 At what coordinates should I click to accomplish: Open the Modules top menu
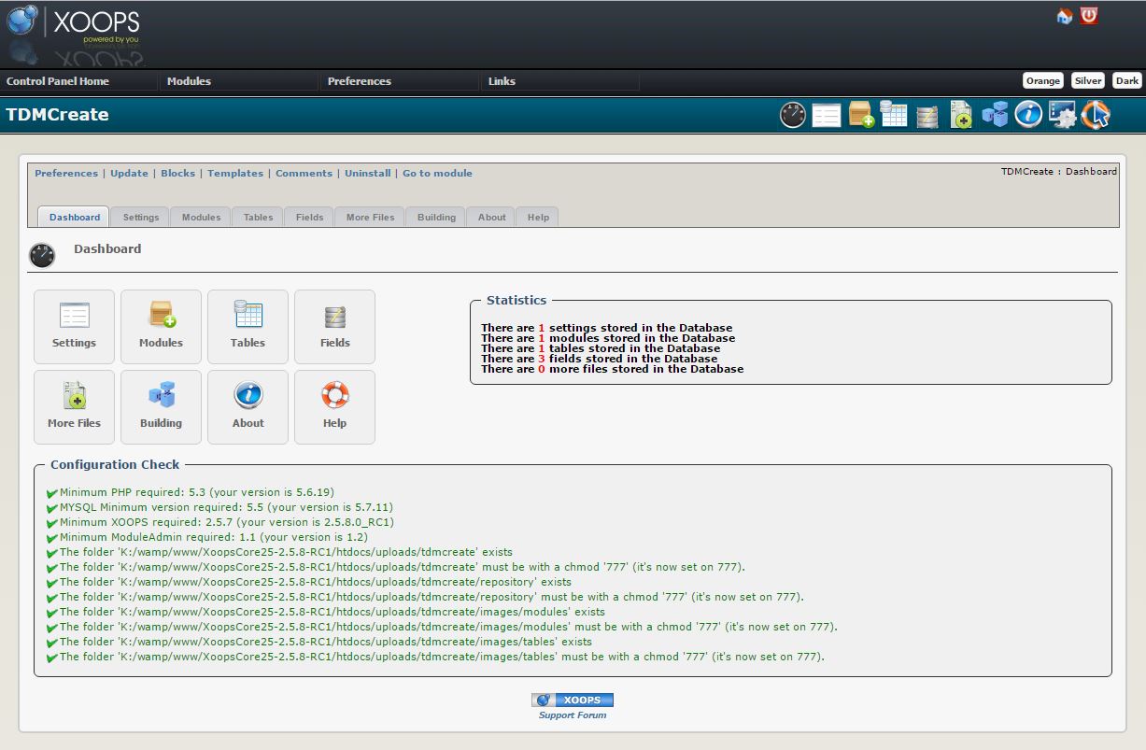click(189, 81)
